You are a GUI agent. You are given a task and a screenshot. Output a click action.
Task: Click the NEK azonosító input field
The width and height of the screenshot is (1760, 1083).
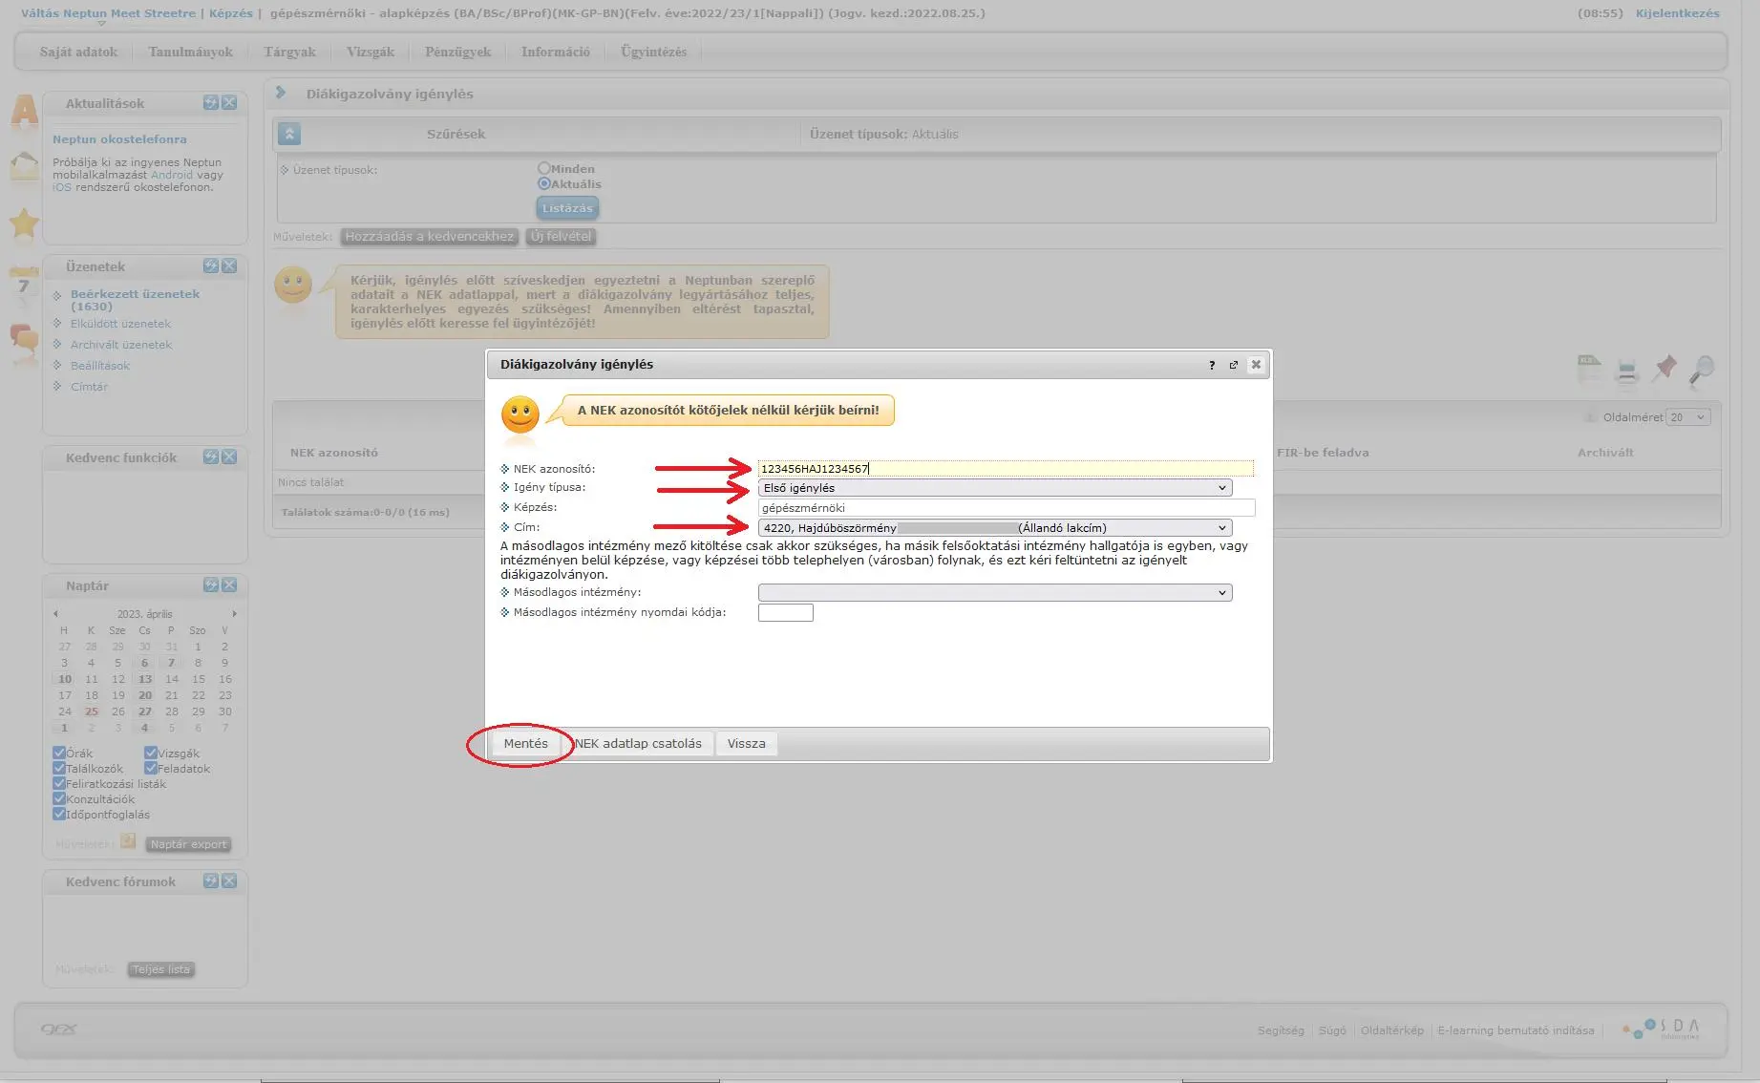pos(1005,469)
